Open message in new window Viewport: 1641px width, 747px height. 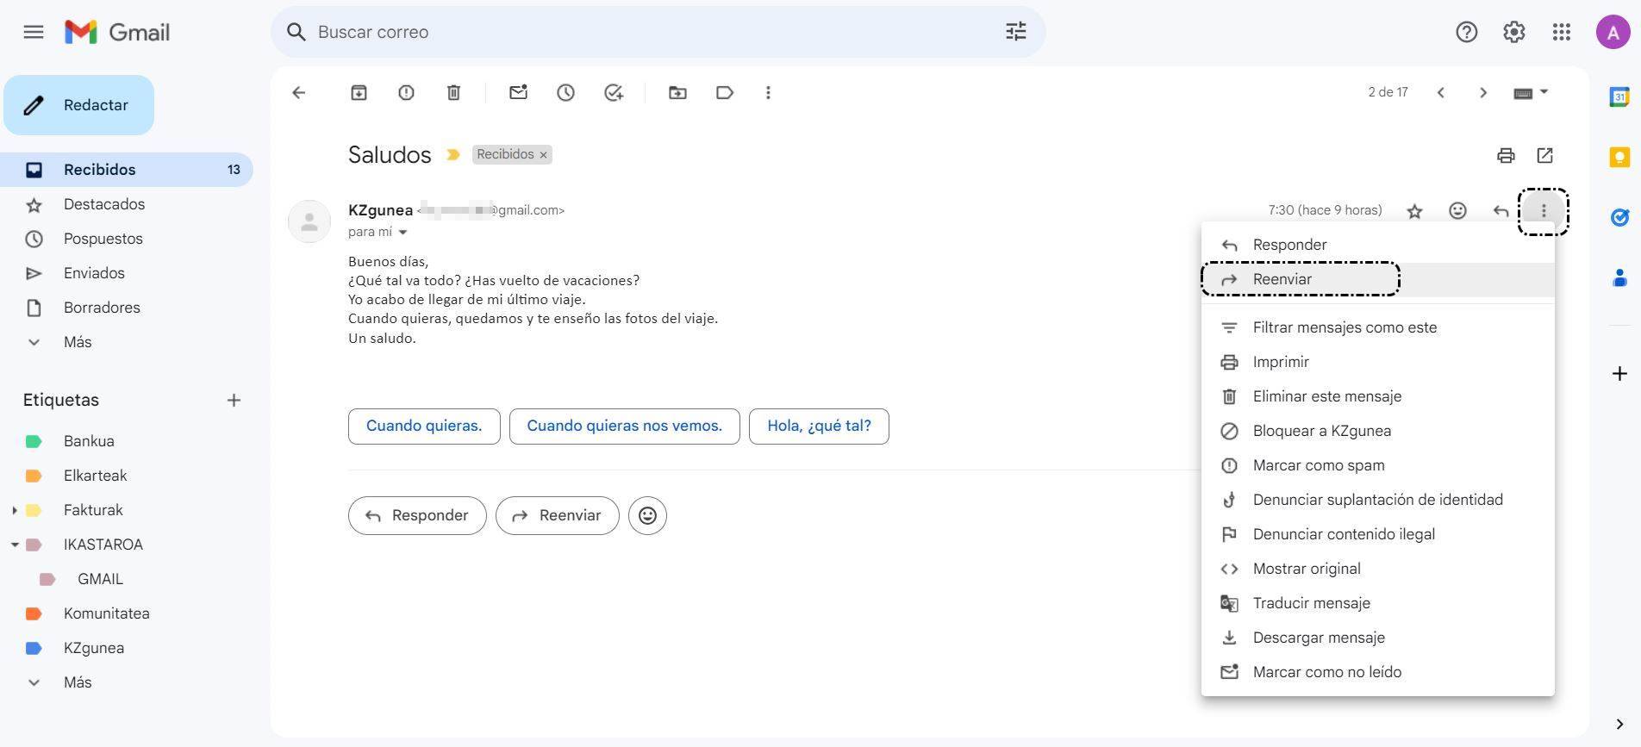[1544, 155]
